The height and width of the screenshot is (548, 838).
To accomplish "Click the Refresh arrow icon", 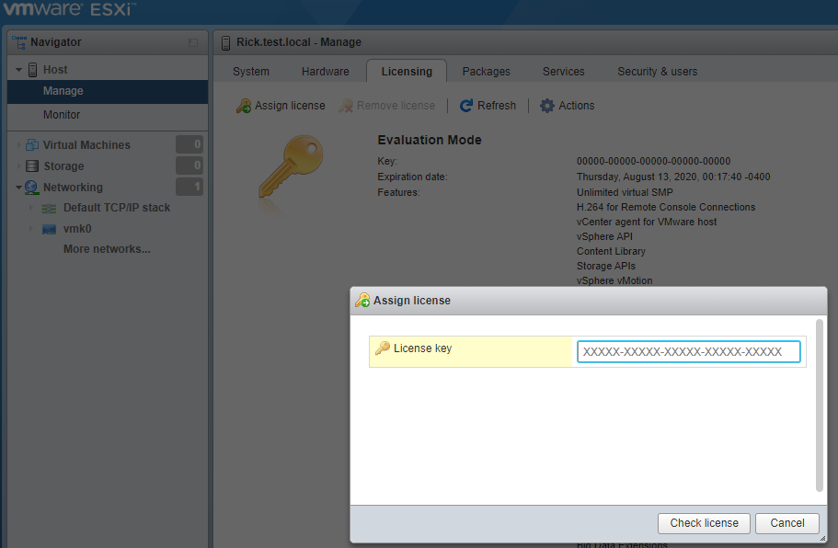I will (x=466, y=106).
